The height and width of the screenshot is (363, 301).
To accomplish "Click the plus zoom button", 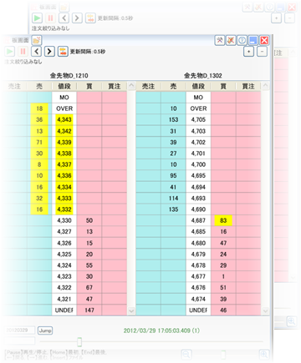I will [248, 52].
